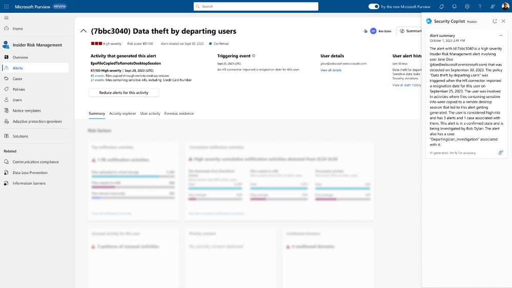Viewport: 512px width, 288px height.
Task: Click the Data Loss Prevention icon
Action: (6, 172)
